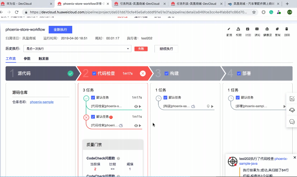The height and width of the screenshot is (177, 297).
Task: Click the 耗时 00:01:17 value
Action: coord(113,38)
